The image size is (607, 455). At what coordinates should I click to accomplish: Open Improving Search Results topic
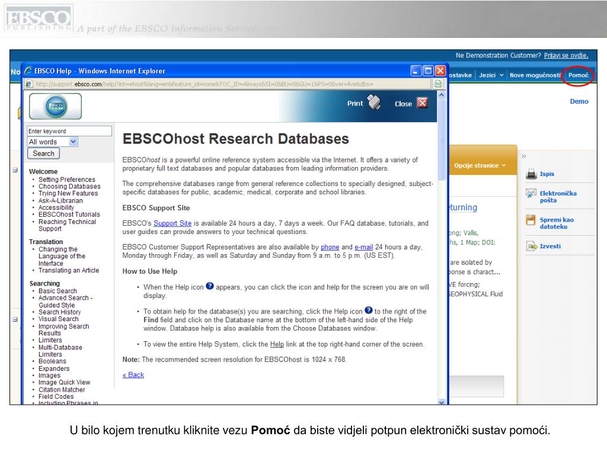point(63,329)
